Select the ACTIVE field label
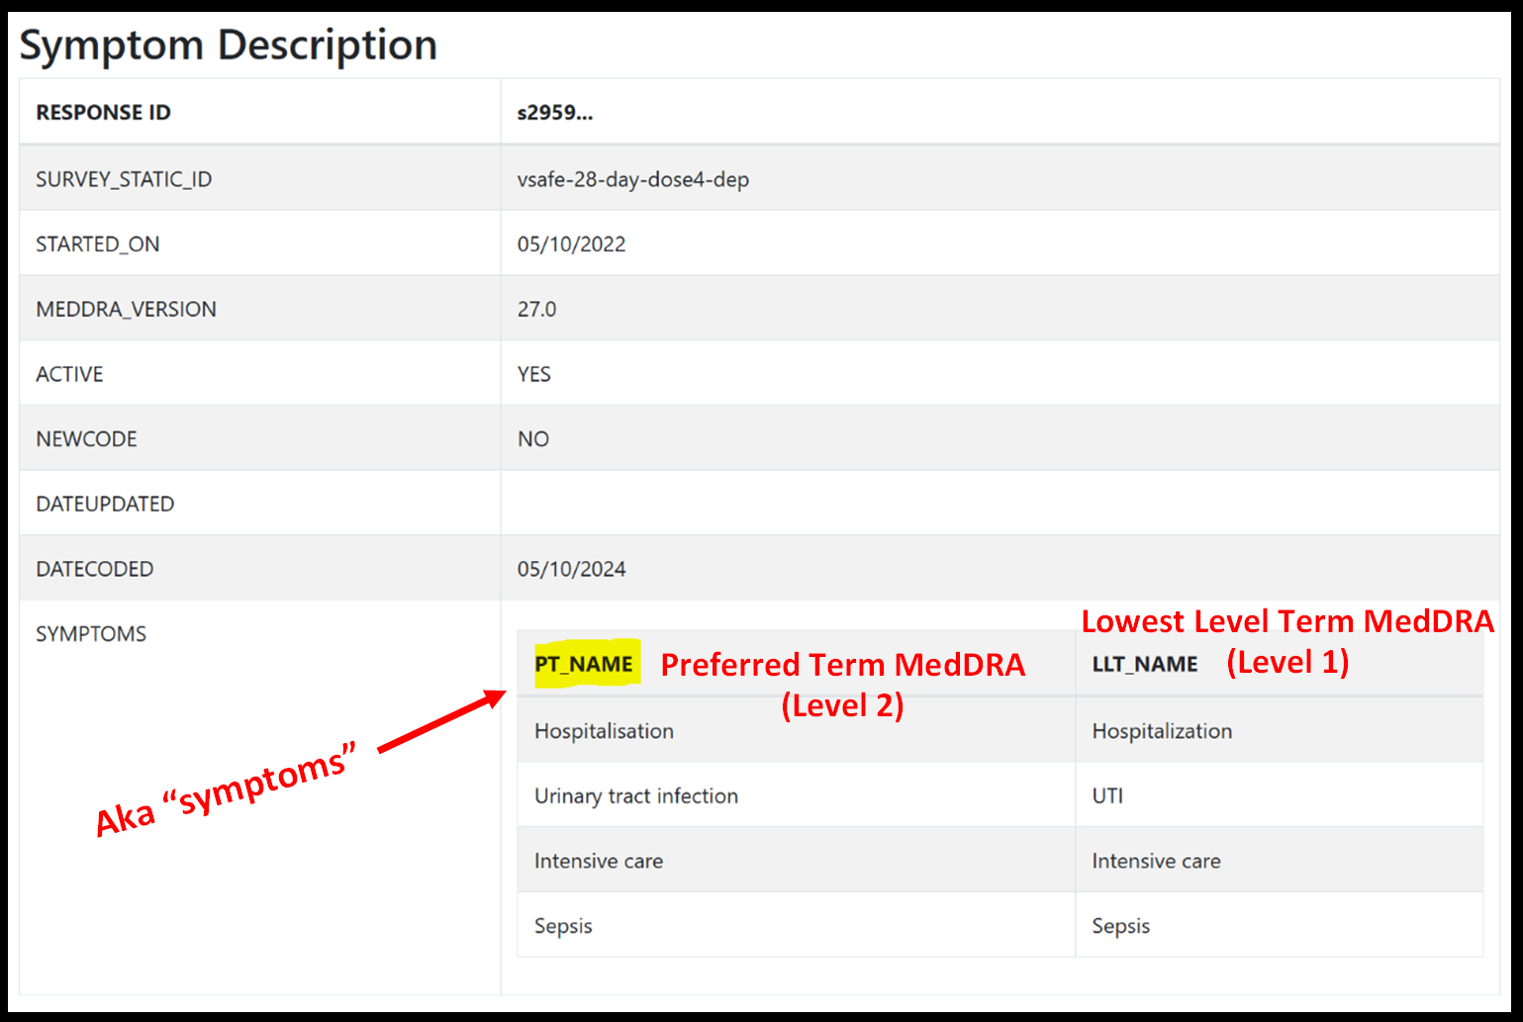1523x1022 pixels. [x=69, y=374]
